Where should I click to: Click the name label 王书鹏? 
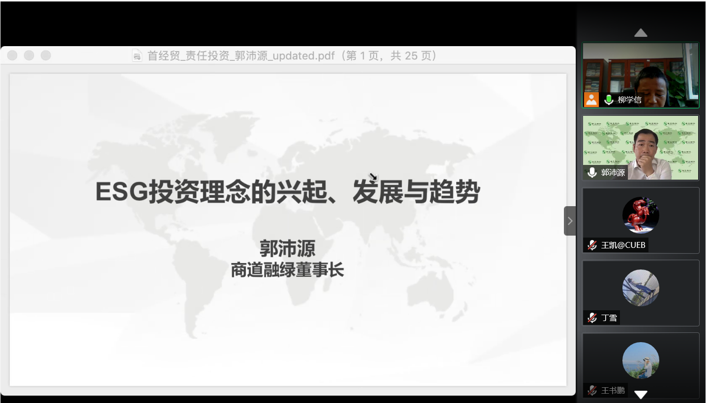pos(613,390)
